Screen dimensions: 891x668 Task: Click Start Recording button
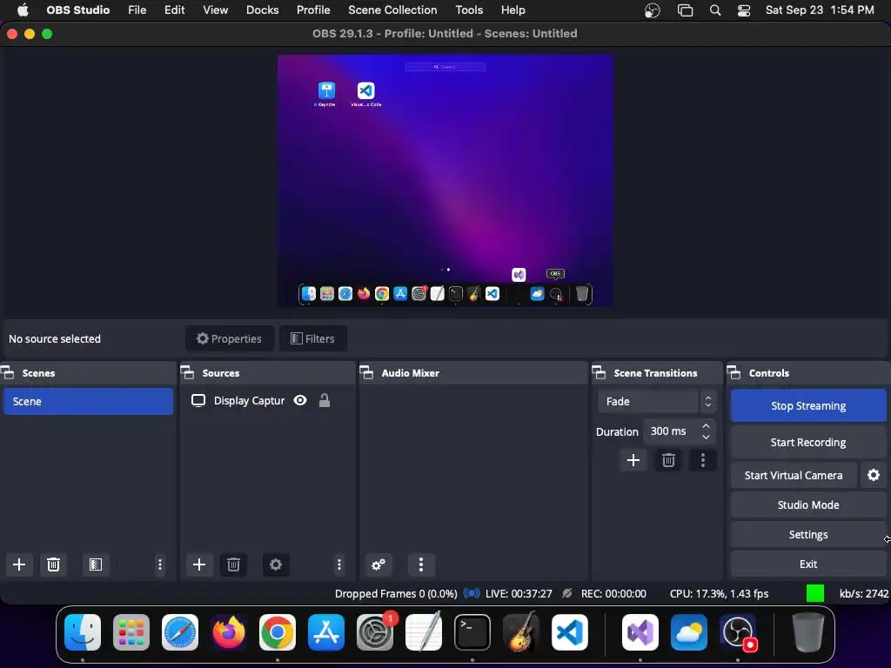pyautogui.click(x=808, y=442)
